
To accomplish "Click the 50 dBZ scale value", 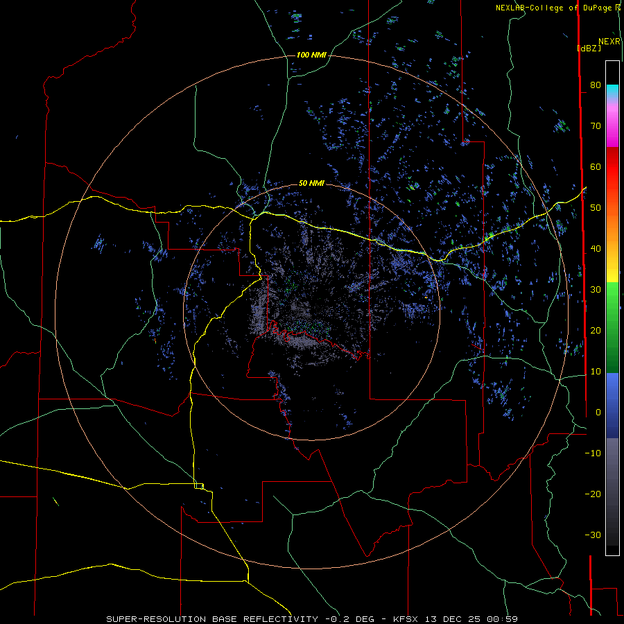I will (x=596, y=208).
